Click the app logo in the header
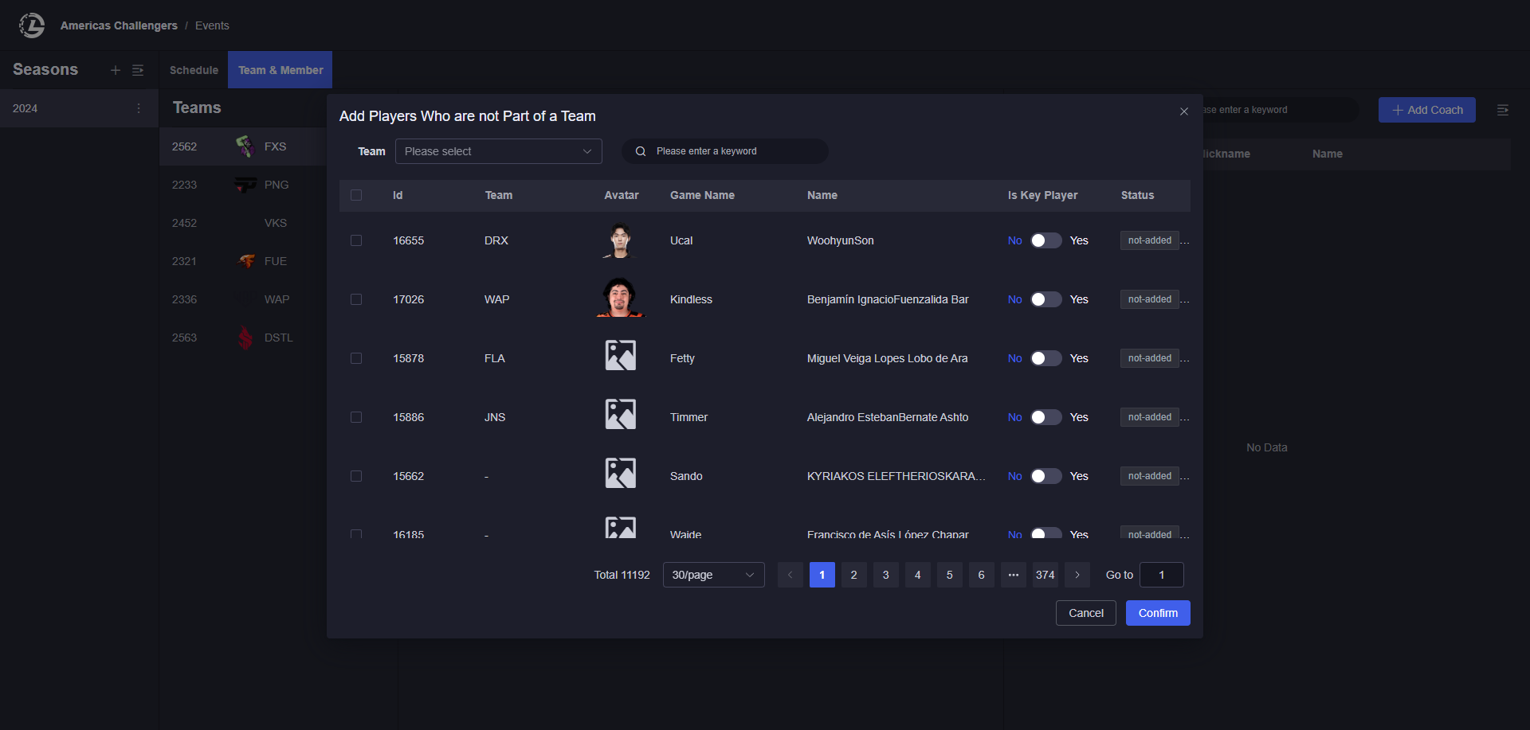 (x=32, y=25)
